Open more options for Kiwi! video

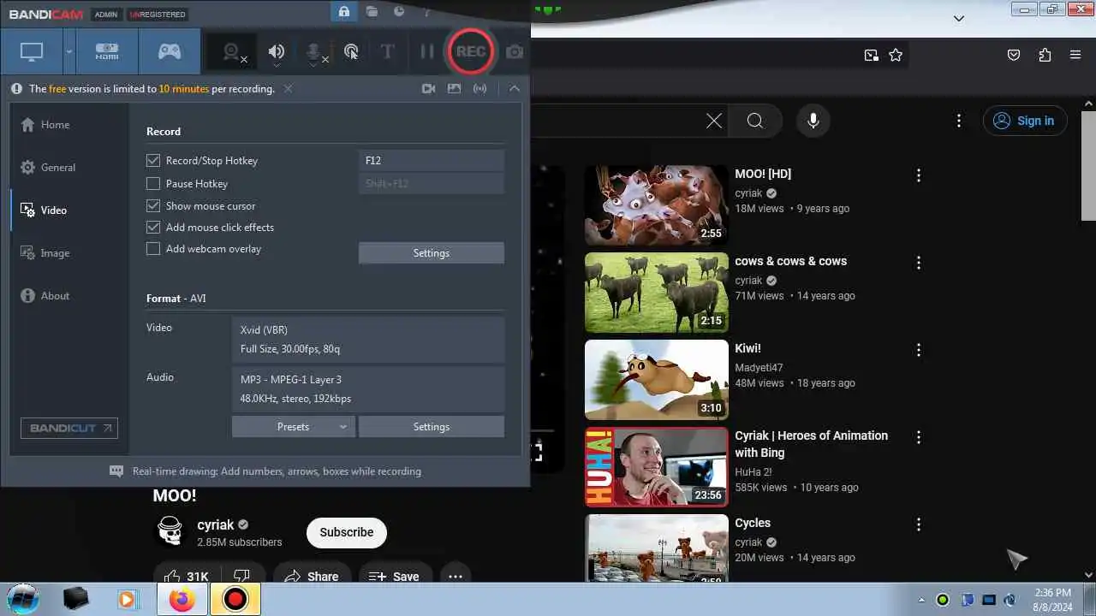click(x=919, y=350)
